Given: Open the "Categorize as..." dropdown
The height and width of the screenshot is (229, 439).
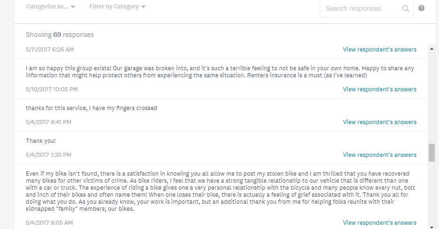Looking at the screenshot, I should click(x=50, y=7).
